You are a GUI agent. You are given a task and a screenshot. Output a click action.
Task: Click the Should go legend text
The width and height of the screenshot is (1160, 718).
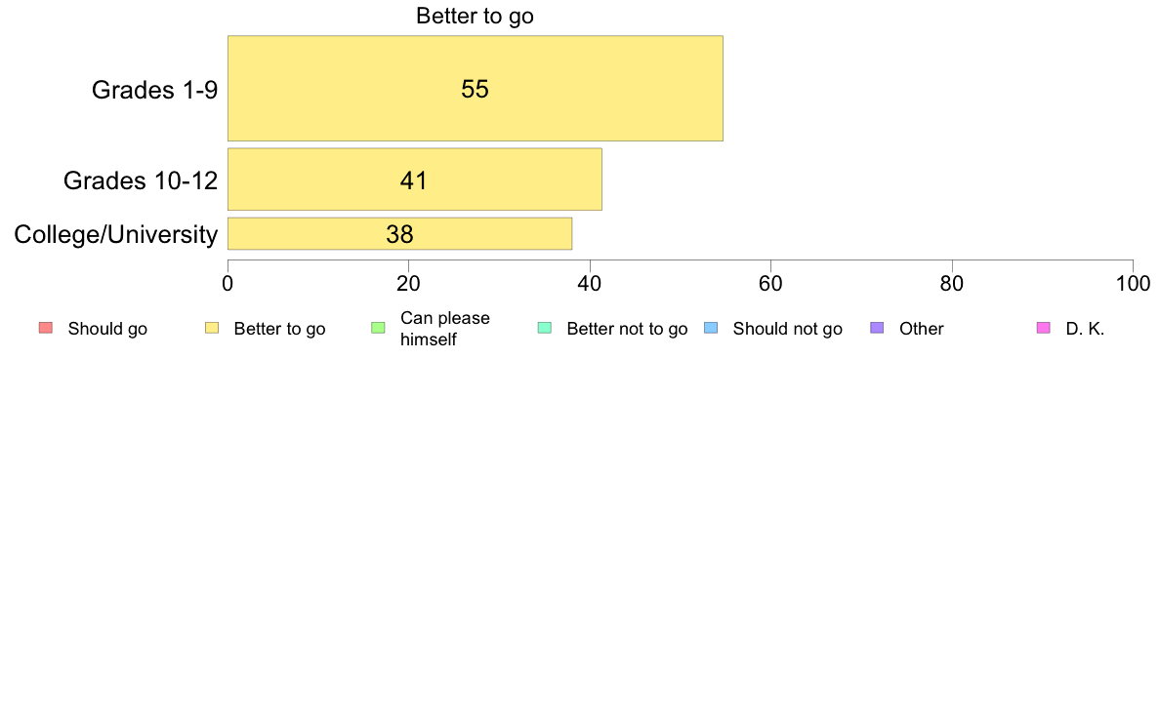(107, 329)
